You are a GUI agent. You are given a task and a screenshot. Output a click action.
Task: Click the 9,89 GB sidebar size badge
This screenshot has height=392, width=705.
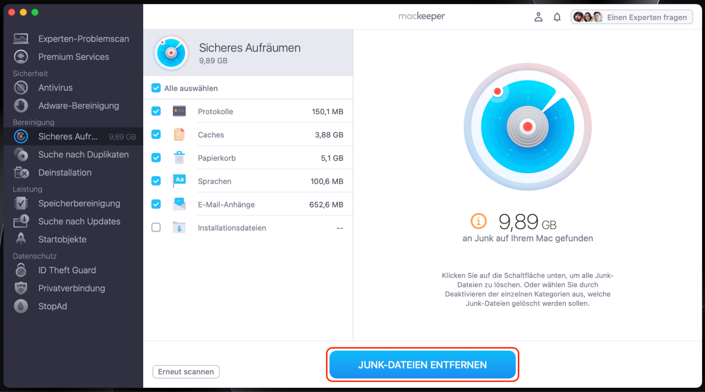pos(122,137)
